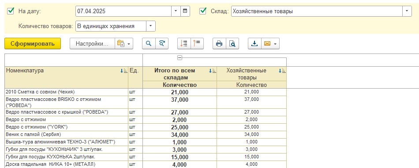Click 15,000 in Хозяйственные товары column
419x168 pixels.
tap(251, 157)
